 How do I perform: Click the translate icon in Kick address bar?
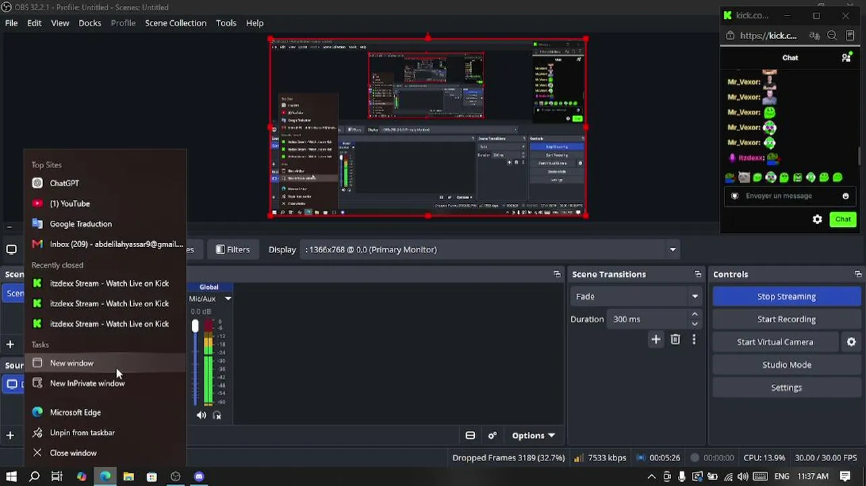[x=815, y=36]
